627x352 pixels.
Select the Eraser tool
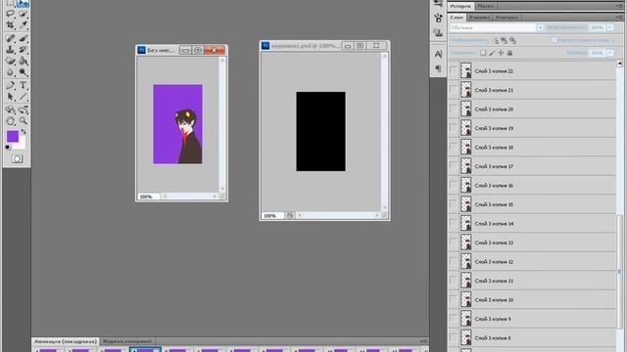click(x=11, y=61)
